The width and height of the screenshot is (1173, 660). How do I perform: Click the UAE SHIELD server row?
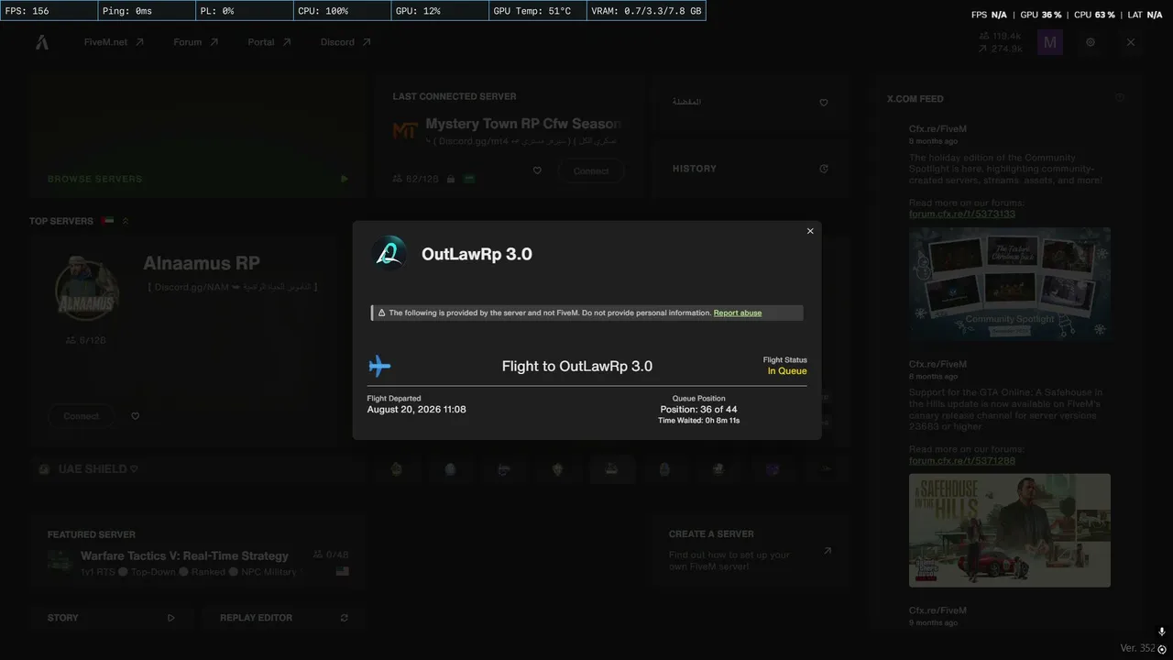click(x=198, y=469)
